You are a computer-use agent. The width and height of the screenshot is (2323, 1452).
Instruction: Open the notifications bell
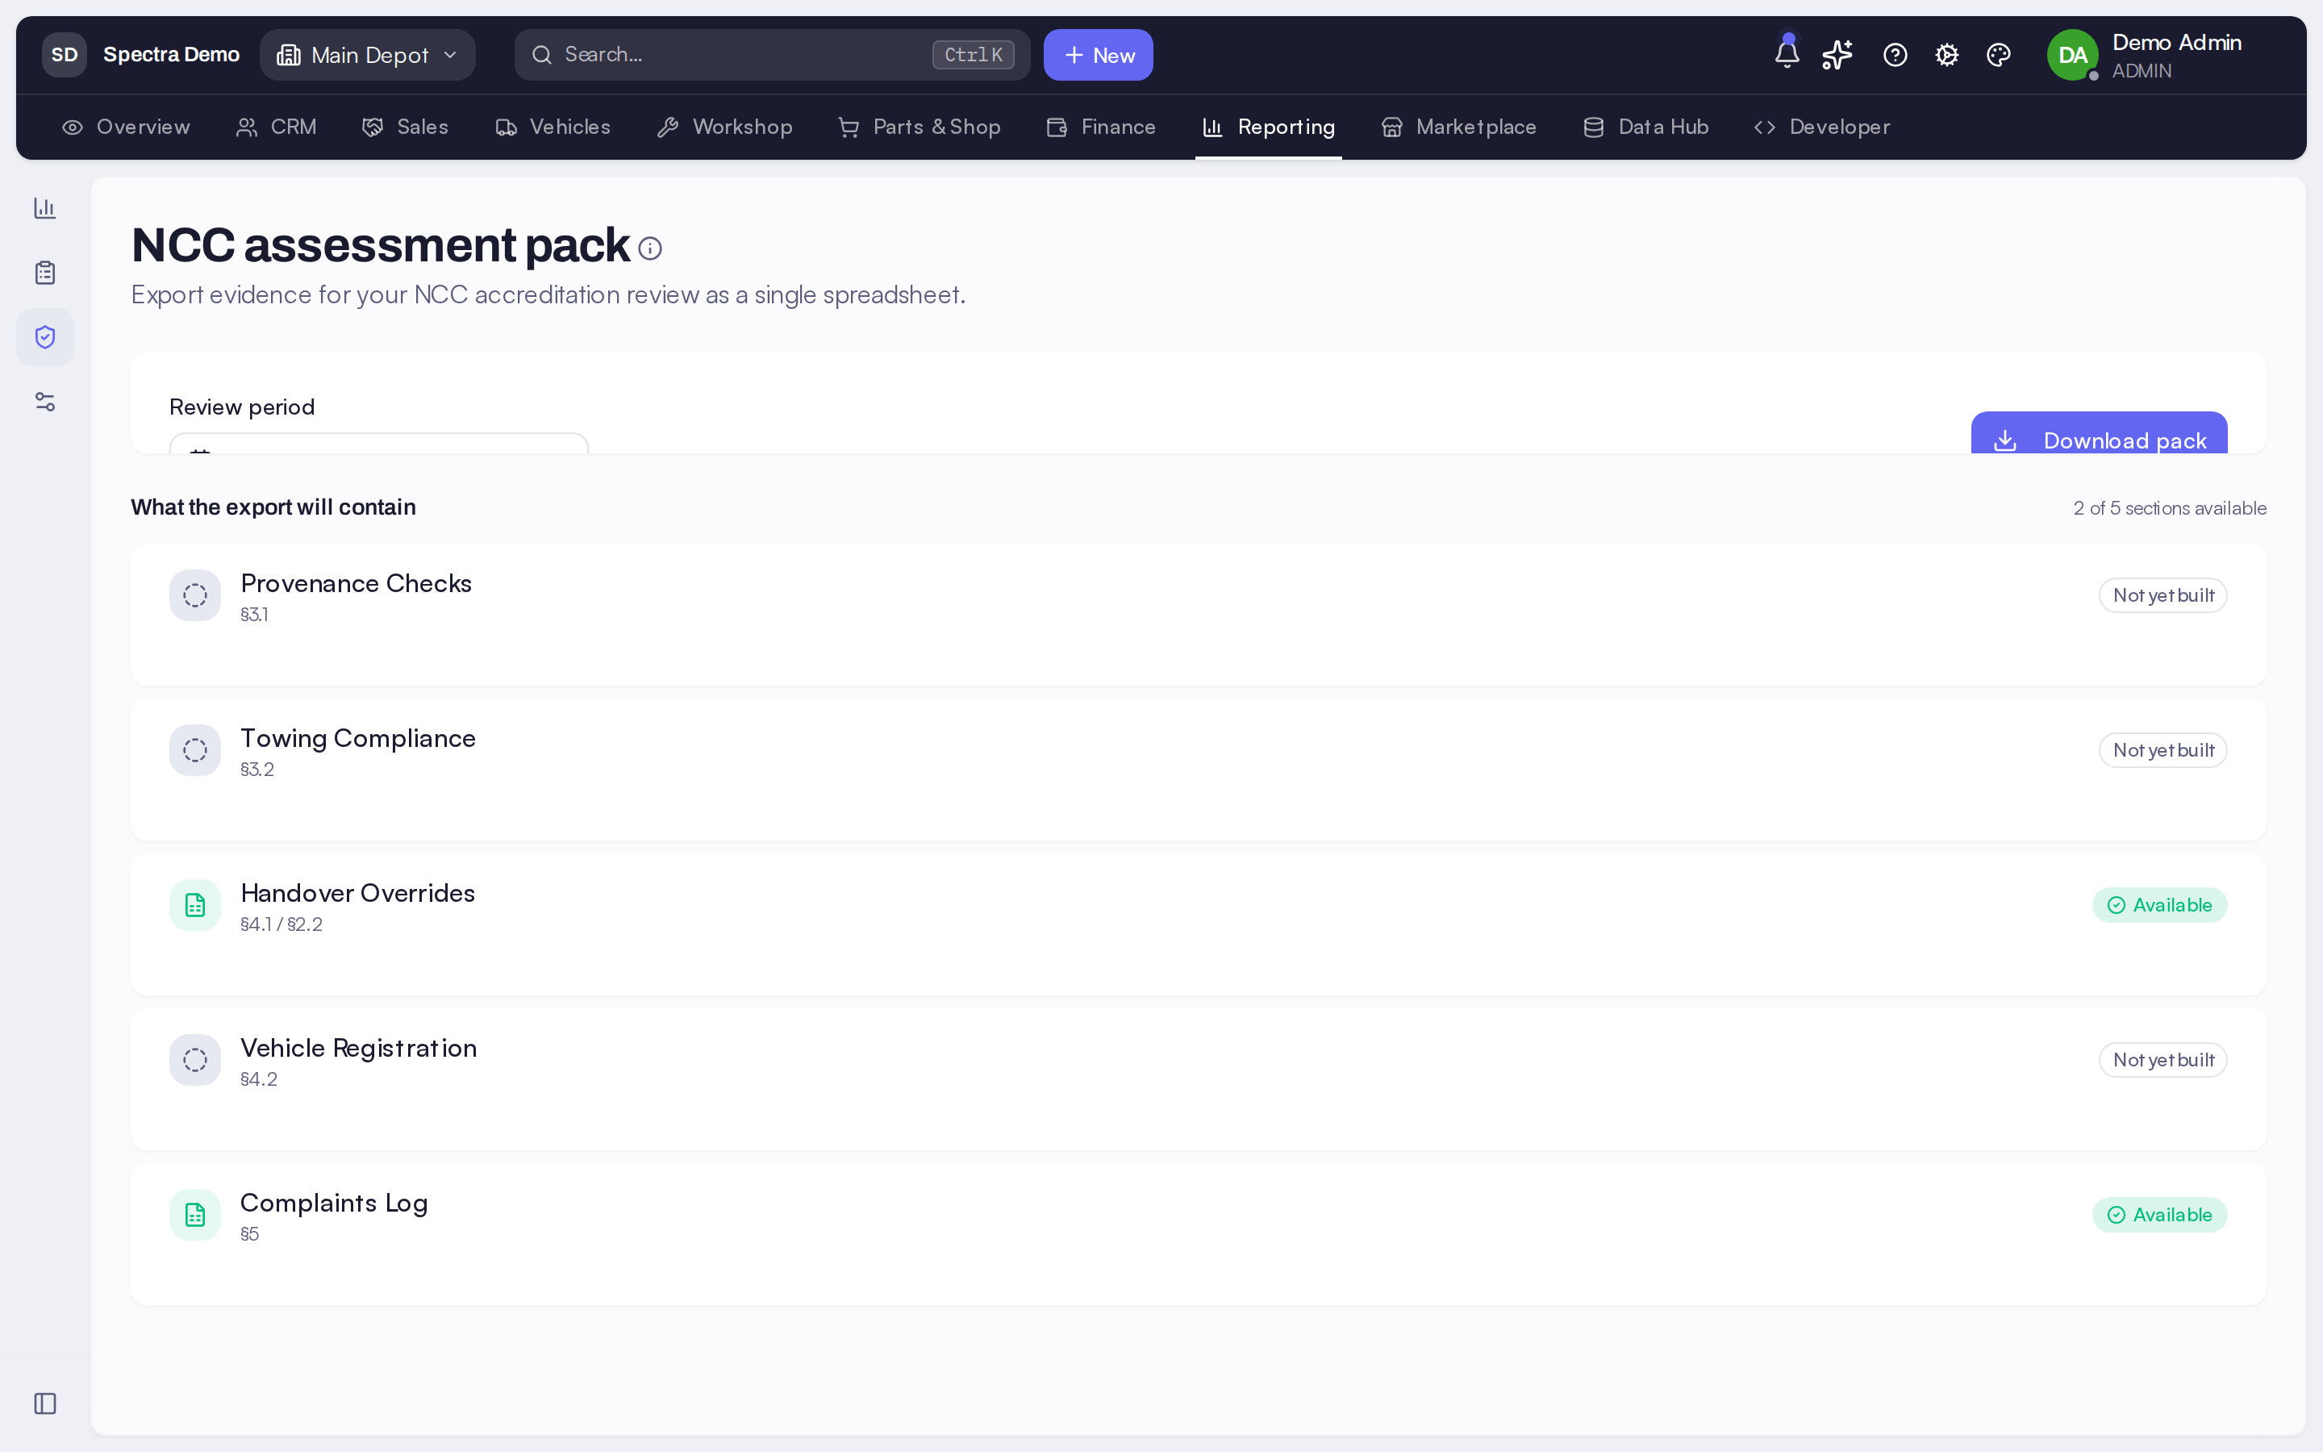(x=1787, y=55)
